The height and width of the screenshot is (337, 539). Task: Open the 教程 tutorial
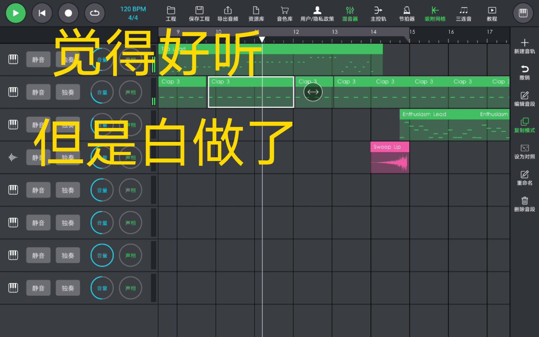pos(492,14)
